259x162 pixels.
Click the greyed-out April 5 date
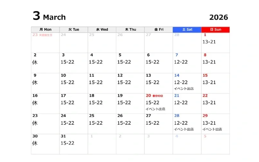click(205, 136)
